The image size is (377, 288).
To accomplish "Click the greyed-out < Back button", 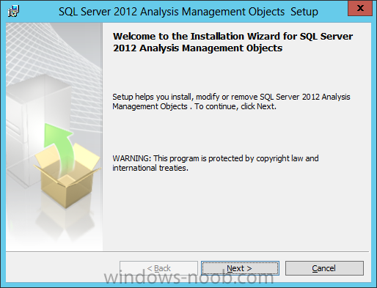I will (158, 268).
